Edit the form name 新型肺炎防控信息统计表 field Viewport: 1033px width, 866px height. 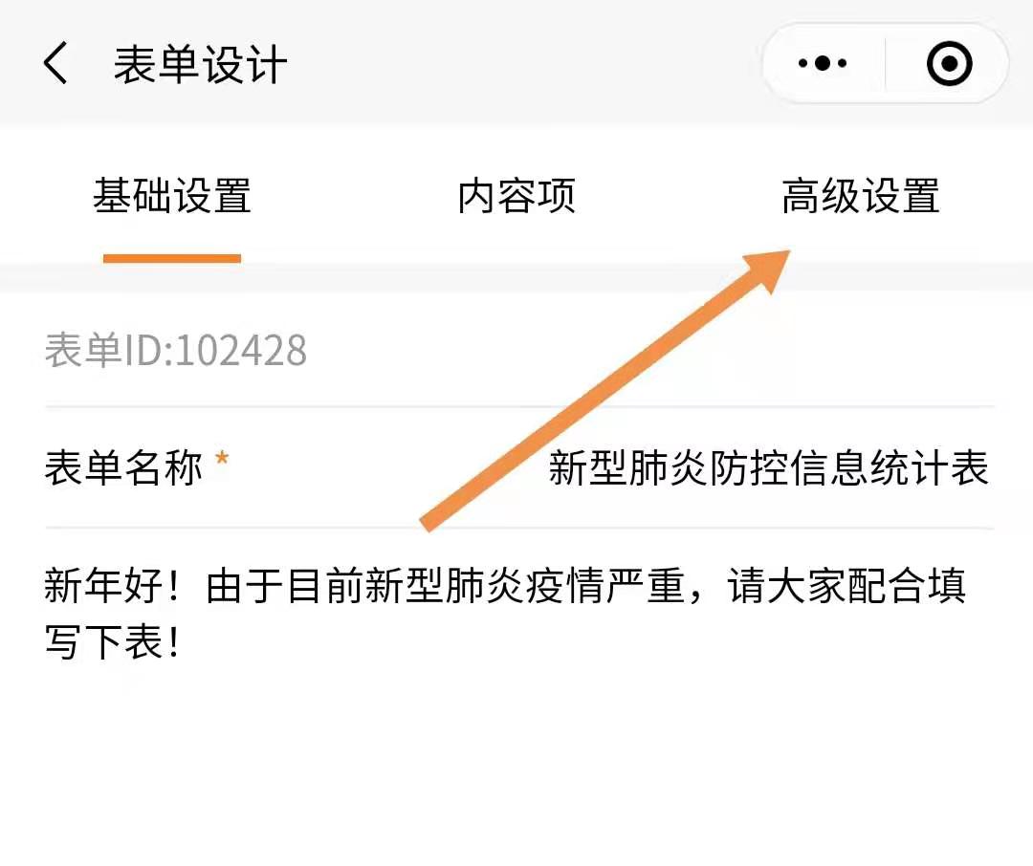point(769,468)
